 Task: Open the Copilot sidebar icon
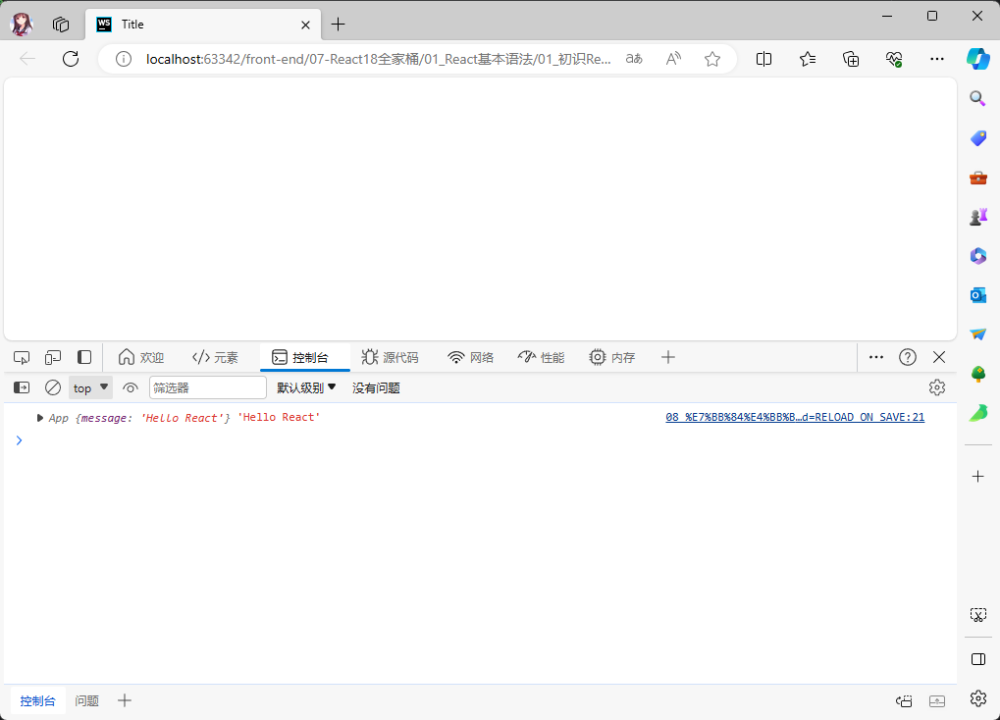click(977, 57)
